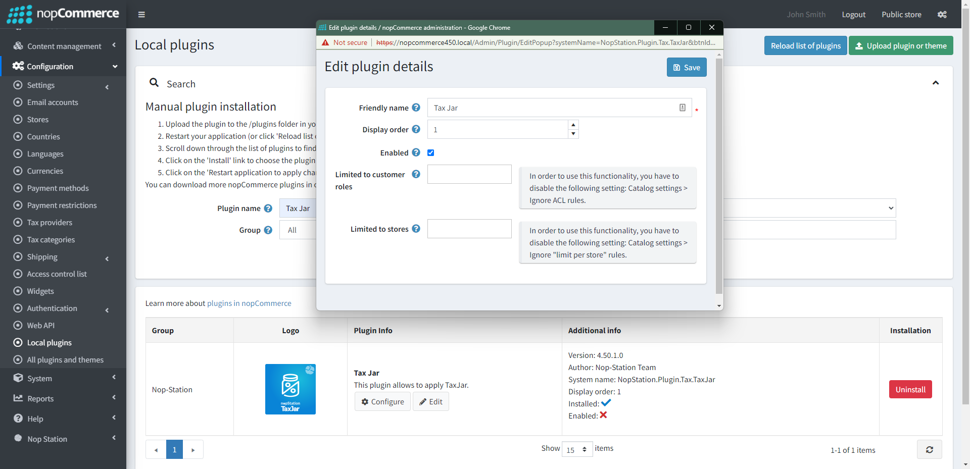This screenshot has width=970, height=469.
Task: Click the popup vertical scrollbar
Action: point(719,176)
